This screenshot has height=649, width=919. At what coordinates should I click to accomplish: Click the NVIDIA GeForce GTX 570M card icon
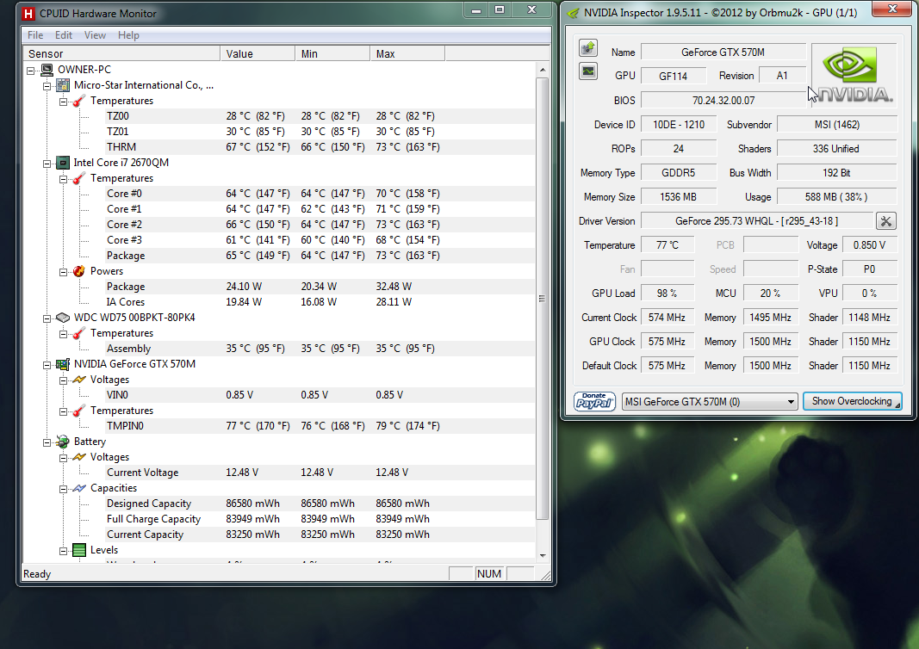[x=63, y=364]
